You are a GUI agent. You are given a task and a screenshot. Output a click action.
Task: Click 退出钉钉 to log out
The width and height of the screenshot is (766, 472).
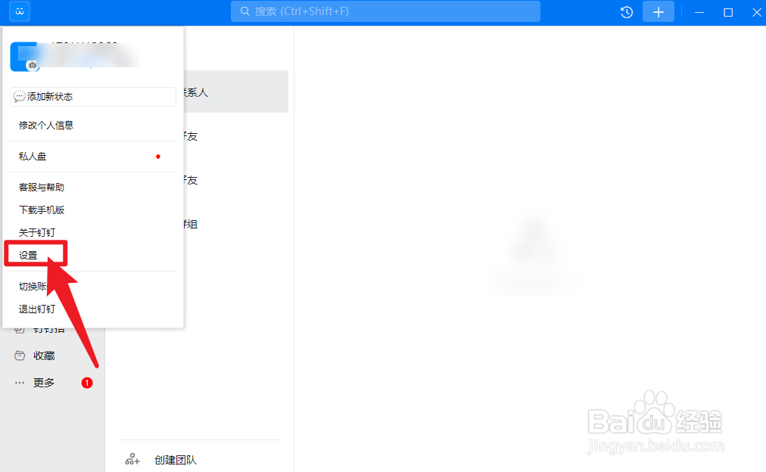click(37, 309)
